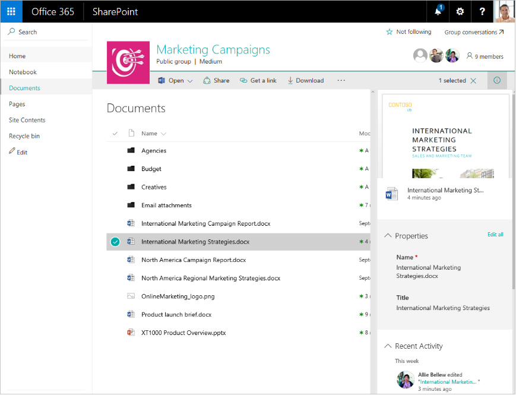Click Word icon for Product launch brief
516x395 pixels.
click(131, 314)
